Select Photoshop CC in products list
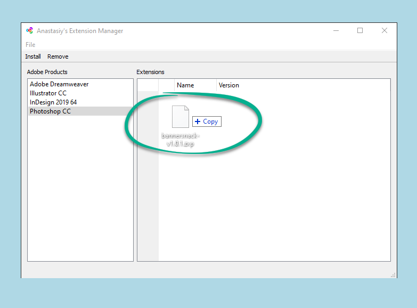This screenshot has height=308, width=417. tap(80, 111)
